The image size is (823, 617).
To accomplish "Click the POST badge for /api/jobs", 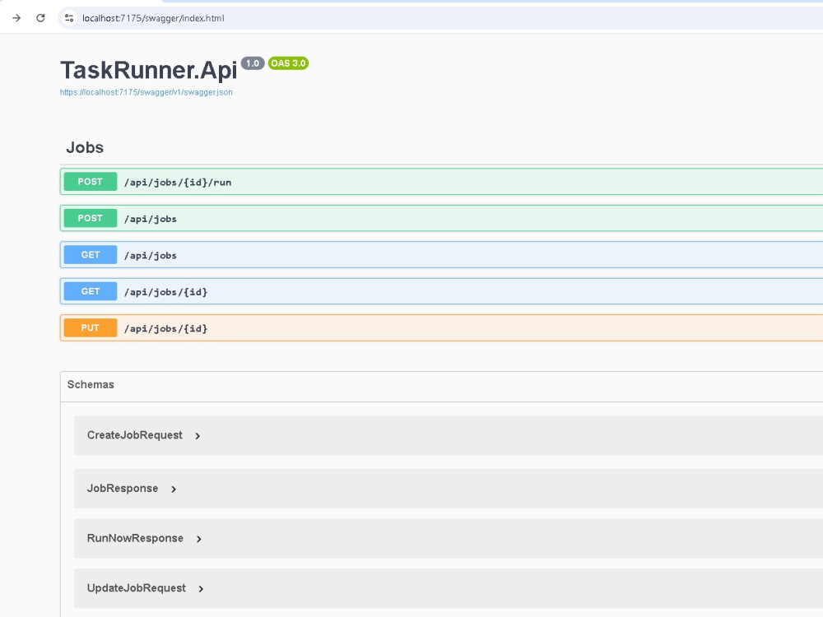I will 91,218.
